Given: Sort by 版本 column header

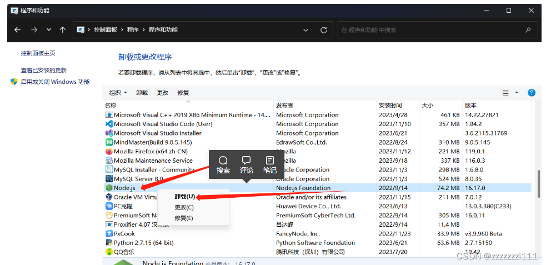Looking at the screenshot, I should 471,105.
